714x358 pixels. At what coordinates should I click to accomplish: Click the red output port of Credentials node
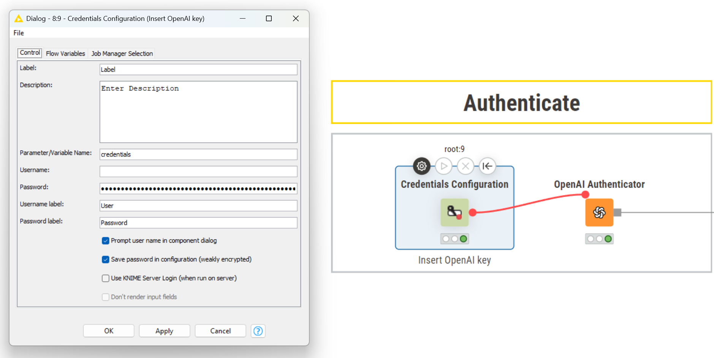tap(473, 213)
